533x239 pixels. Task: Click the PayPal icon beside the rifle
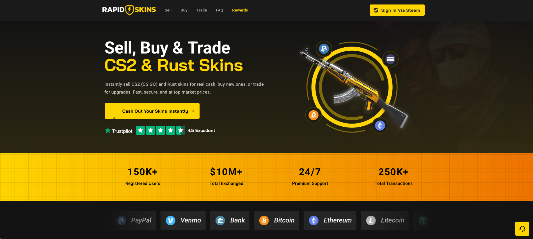(324, 49)
